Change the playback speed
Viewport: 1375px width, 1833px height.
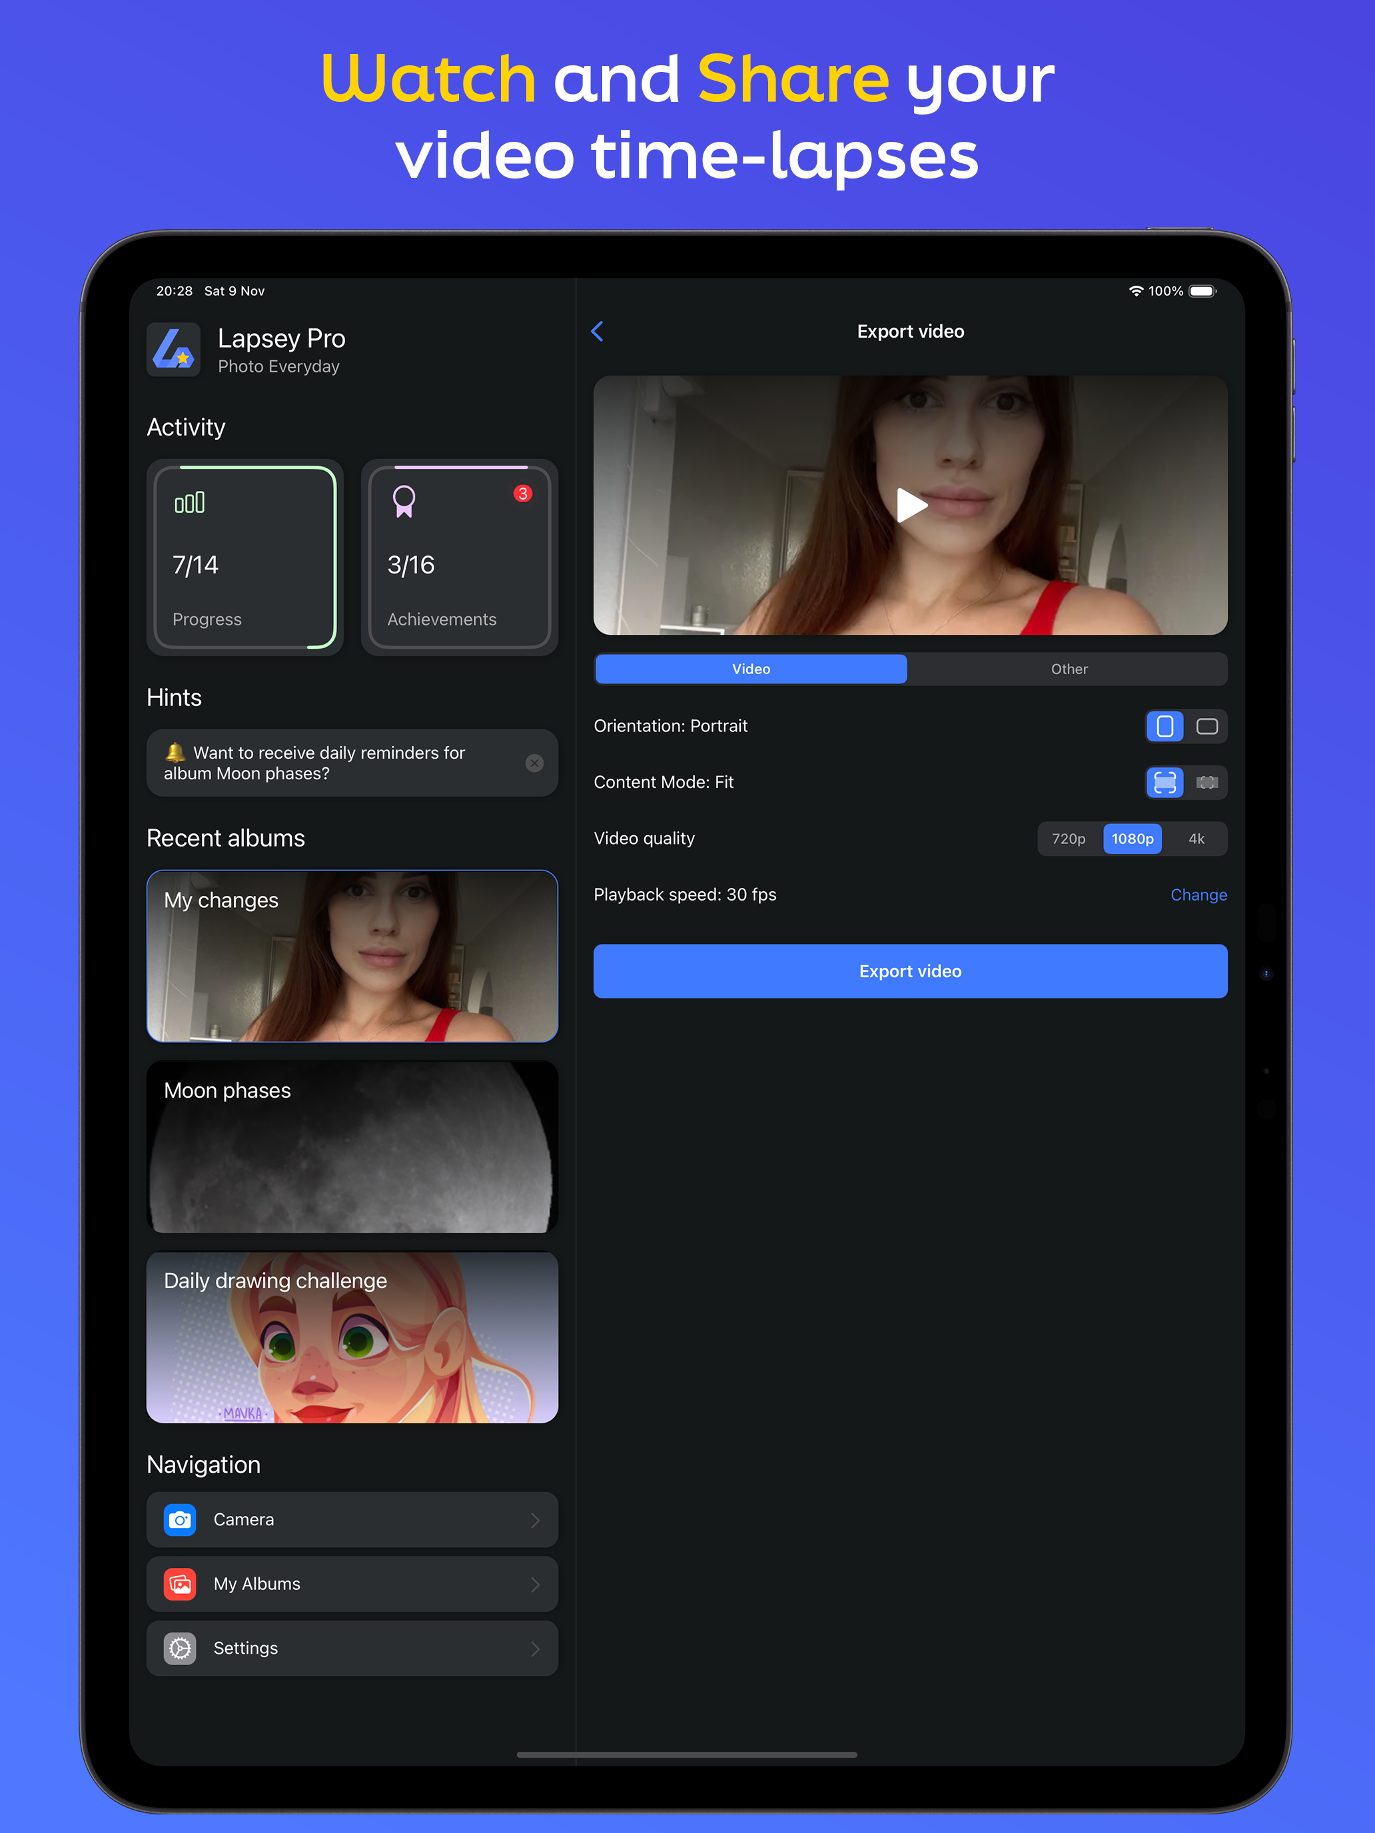[x=1198, y=895]
